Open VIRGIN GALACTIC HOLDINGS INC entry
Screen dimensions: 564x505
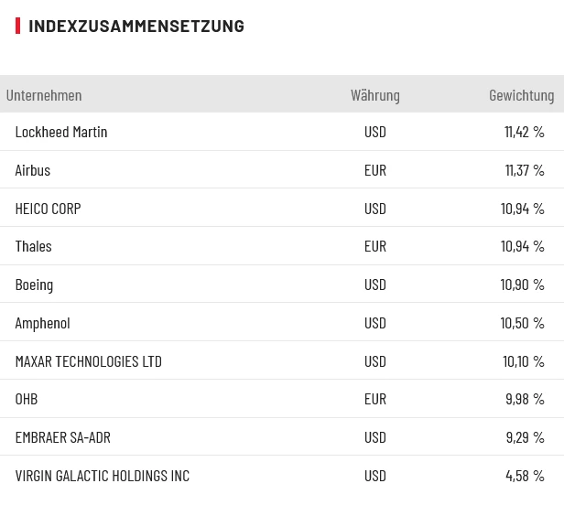click(x=103, y=476)
